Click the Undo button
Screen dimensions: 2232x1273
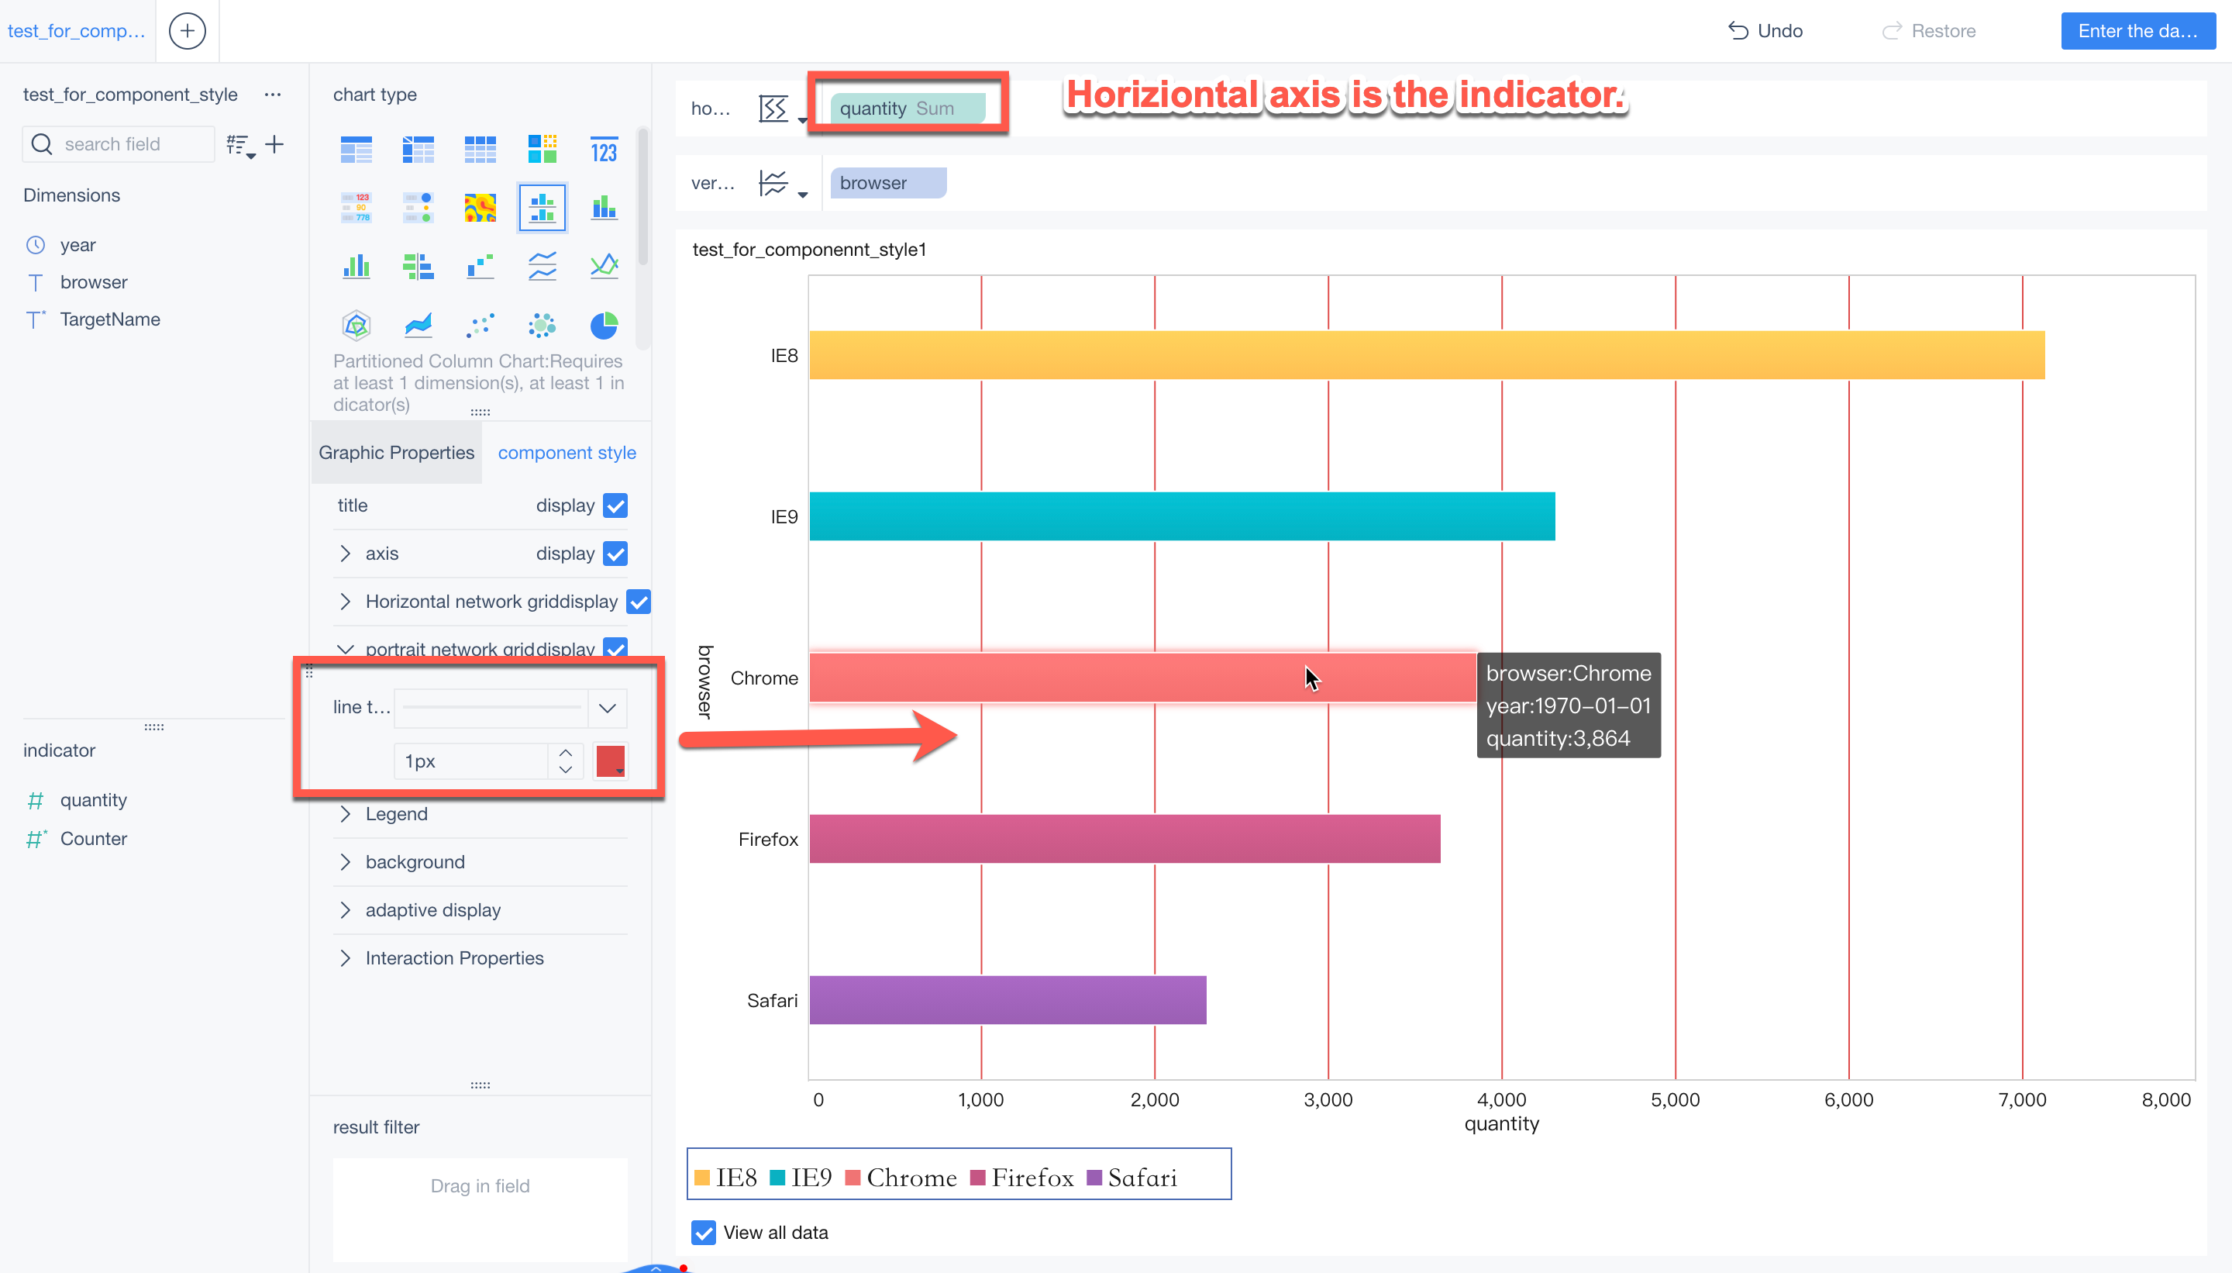pyautogui.click(x=1766, y=30)
